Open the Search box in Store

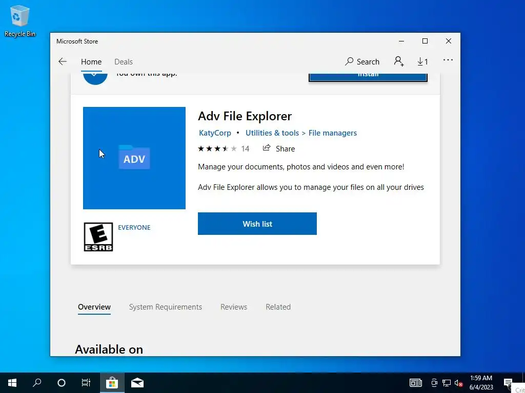362,62
